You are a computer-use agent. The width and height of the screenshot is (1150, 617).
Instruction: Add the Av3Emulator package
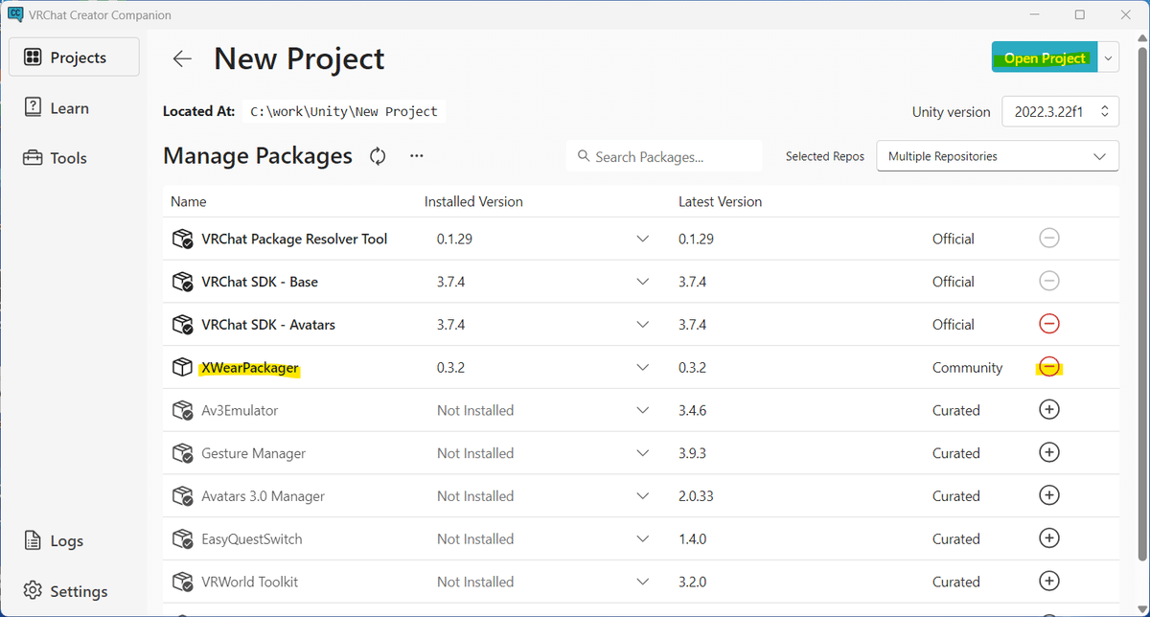pos(1049,409)
